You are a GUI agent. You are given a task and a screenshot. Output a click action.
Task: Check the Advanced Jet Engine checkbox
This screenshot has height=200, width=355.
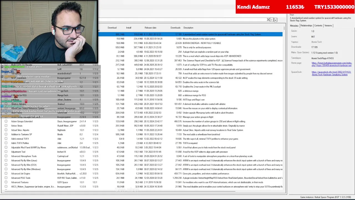pos(6,174)
